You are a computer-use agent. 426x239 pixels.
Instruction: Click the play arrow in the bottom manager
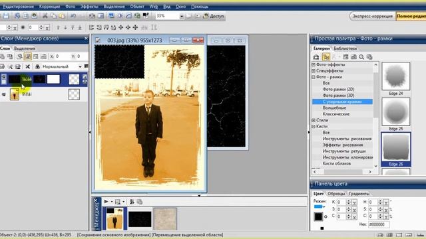106,202
